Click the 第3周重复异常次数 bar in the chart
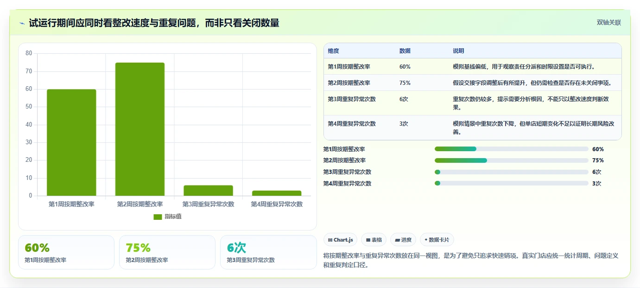The height and width of the screenshot is (288, 640). (208, 191)
